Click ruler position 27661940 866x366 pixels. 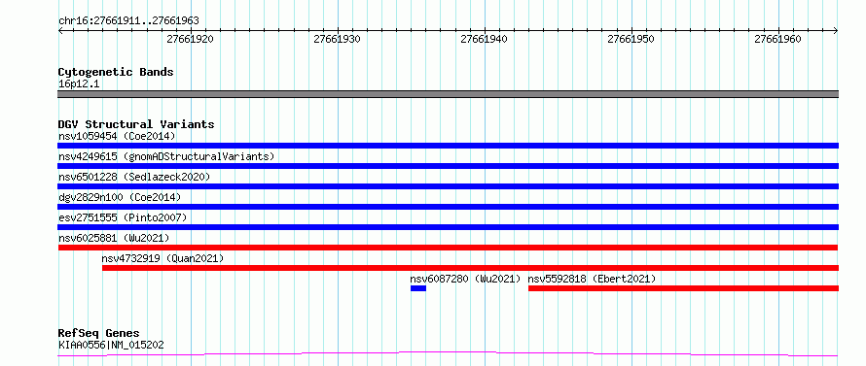tap(484, 39)
